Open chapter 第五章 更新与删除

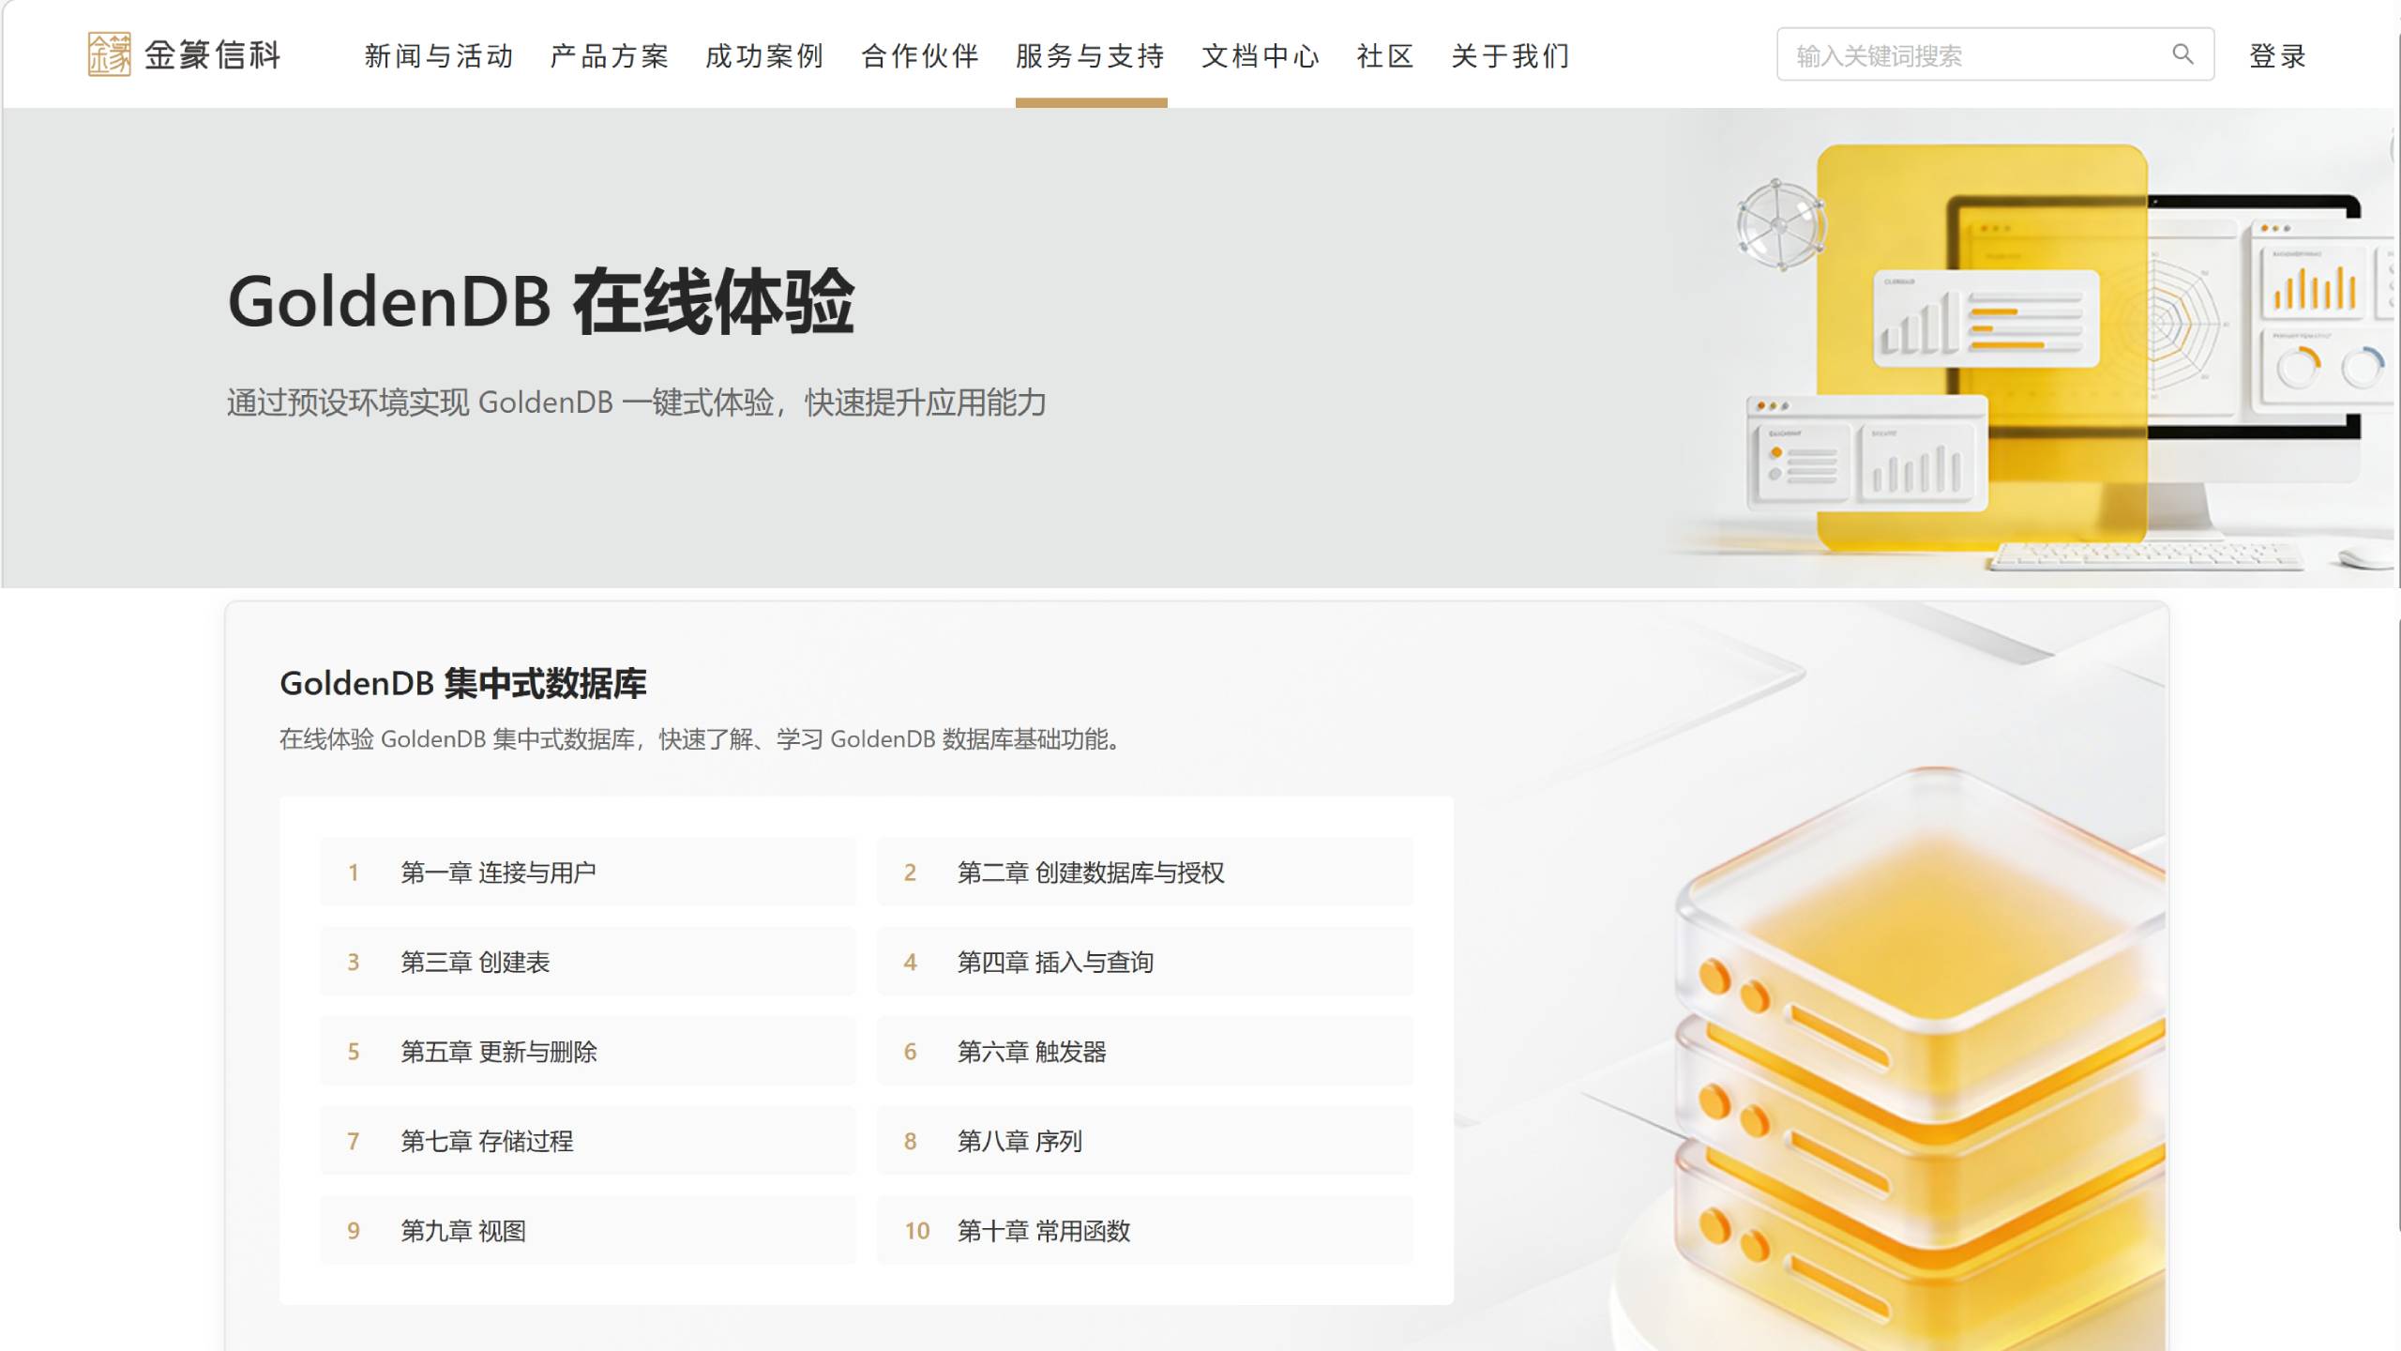point(587,1052)
